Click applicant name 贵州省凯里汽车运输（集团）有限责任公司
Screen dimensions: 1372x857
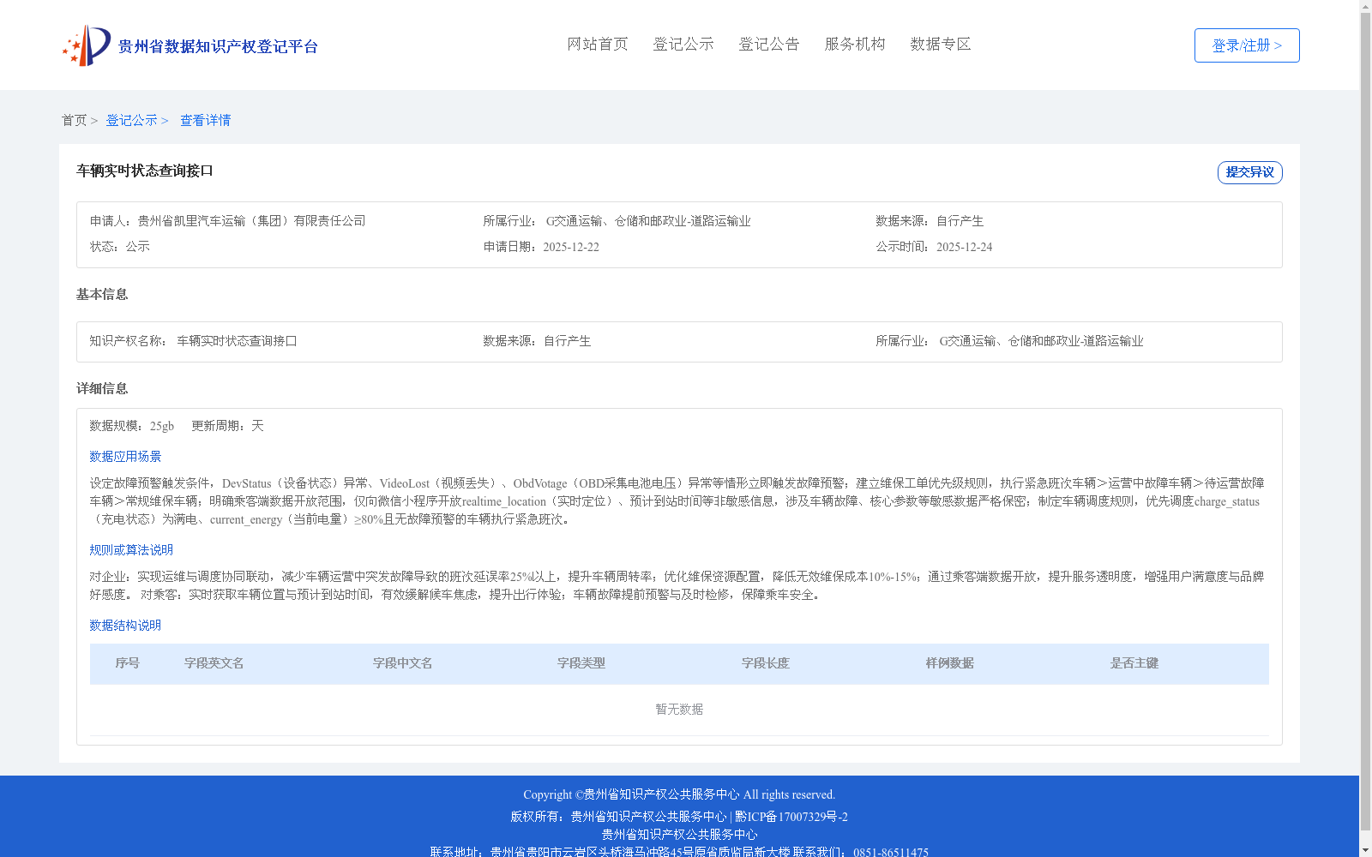pyautogui.click(x=252, y=221)
